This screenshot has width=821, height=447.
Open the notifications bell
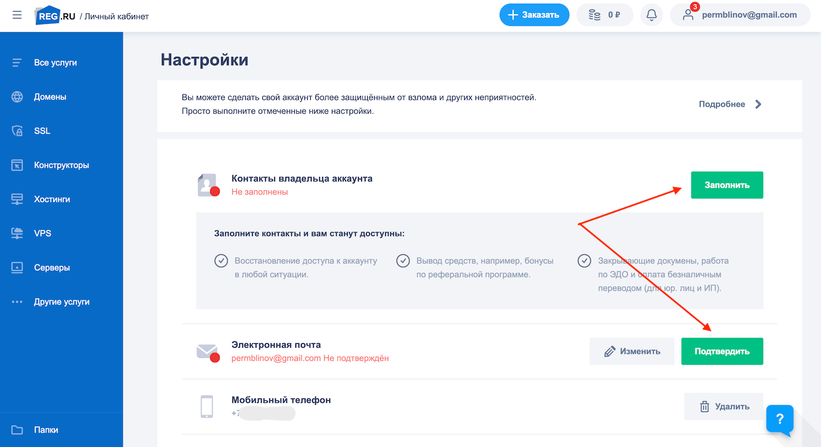tap(652, 15)
